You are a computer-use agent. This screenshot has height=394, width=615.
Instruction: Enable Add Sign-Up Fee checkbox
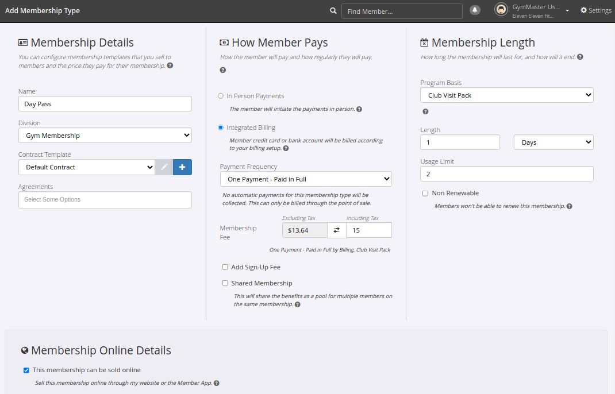[225, 267]
